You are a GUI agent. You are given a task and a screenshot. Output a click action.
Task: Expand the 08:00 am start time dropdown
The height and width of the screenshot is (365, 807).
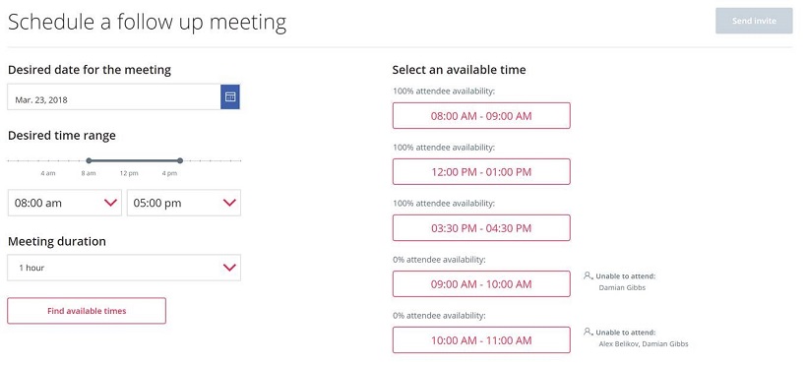point(65,203)
